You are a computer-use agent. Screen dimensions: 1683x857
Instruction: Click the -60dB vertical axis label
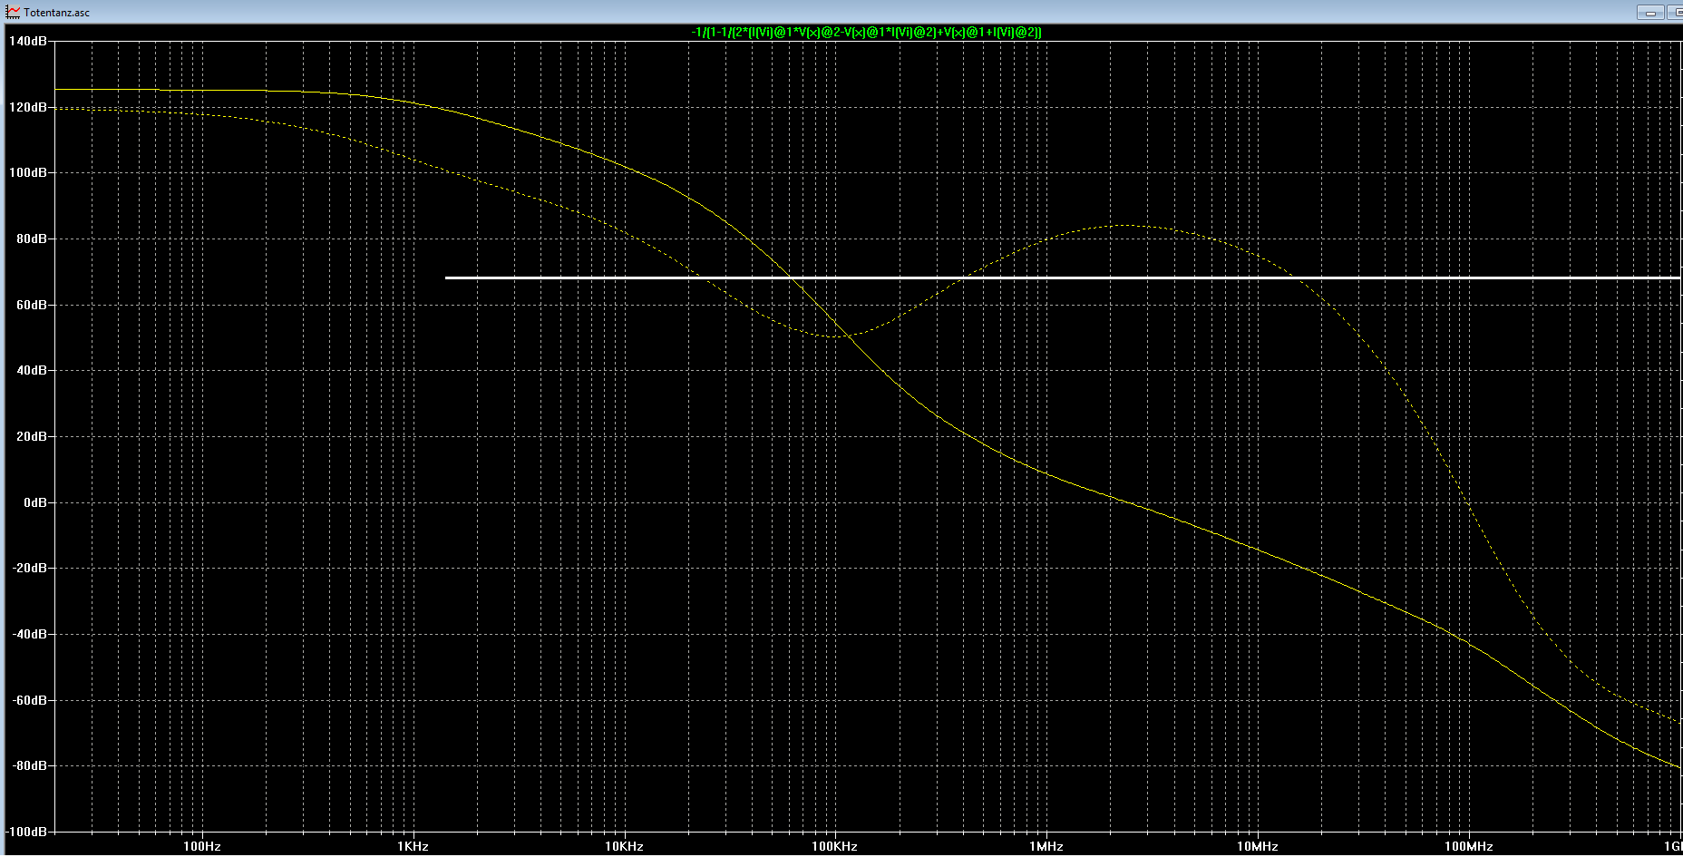(30, 700)
